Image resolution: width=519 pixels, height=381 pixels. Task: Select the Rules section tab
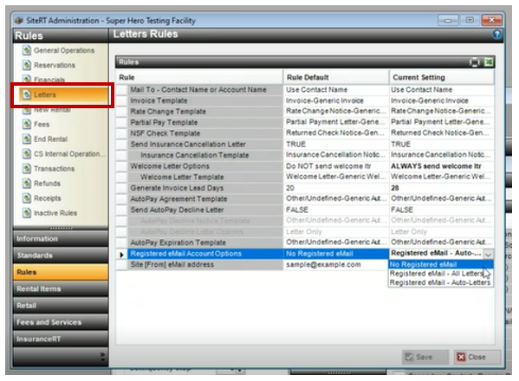click(61, 272)
